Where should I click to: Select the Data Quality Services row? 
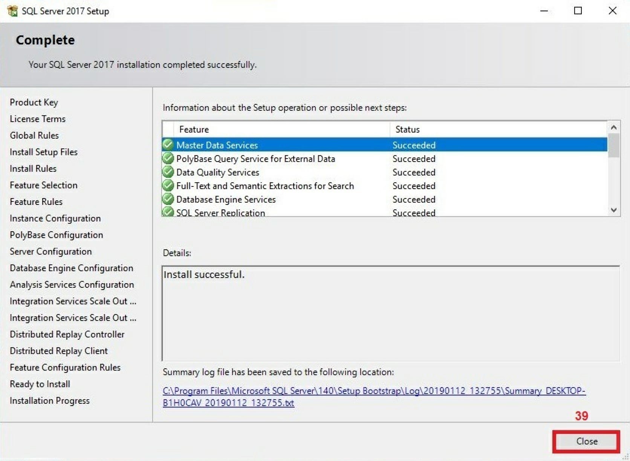click(x=385, y=172)
